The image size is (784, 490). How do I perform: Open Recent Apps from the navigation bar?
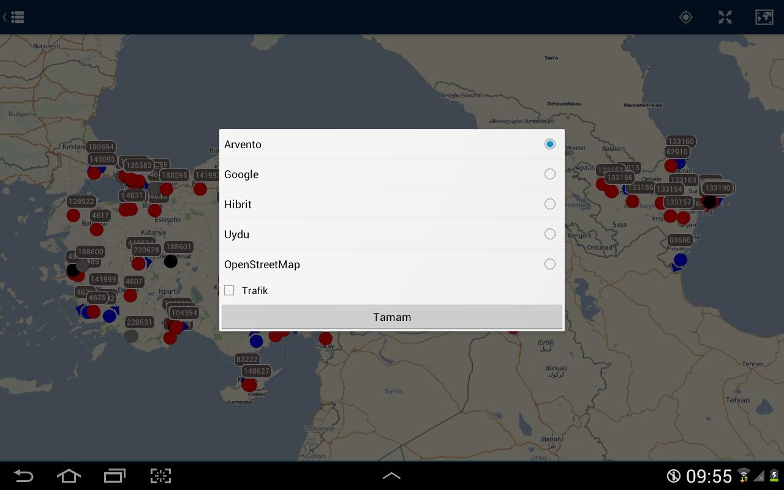114,476
